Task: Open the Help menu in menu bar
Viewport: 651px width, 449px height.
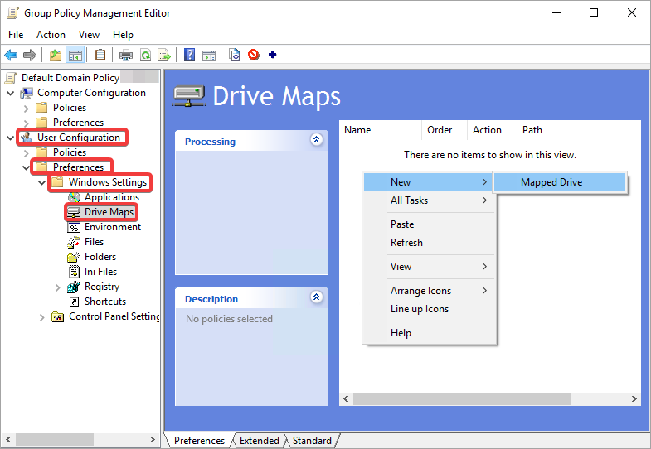Action: point(123,35)
